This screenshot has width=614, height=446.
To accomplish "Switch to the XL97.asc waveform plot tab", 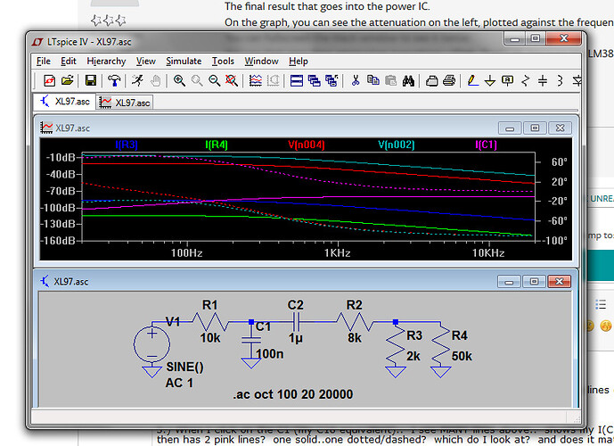I will point(124,102).
